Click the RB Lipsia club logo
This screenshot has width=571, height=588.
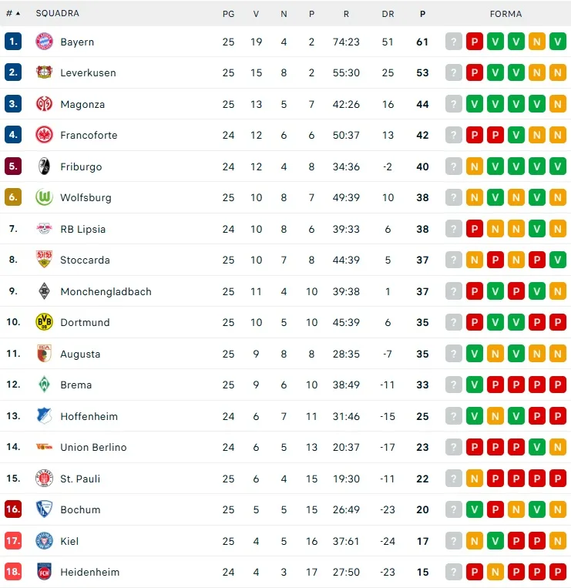(44, 229)
